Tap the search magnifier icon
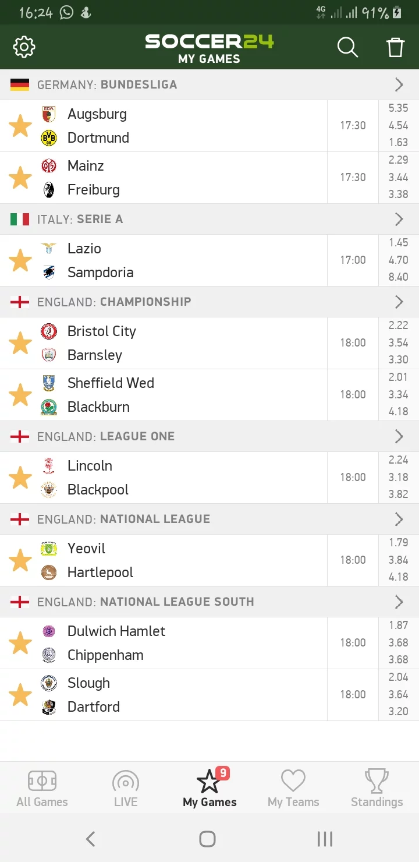419x862 pixels. pos(347,47)
